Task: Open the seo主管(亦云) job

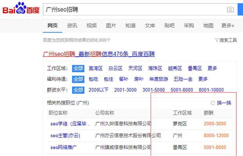Action: (x=65, y=136)
